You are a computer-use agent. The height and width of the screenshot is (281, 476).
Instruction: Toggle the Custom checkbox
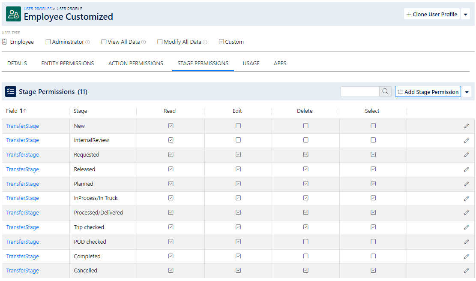pos(222,42)
